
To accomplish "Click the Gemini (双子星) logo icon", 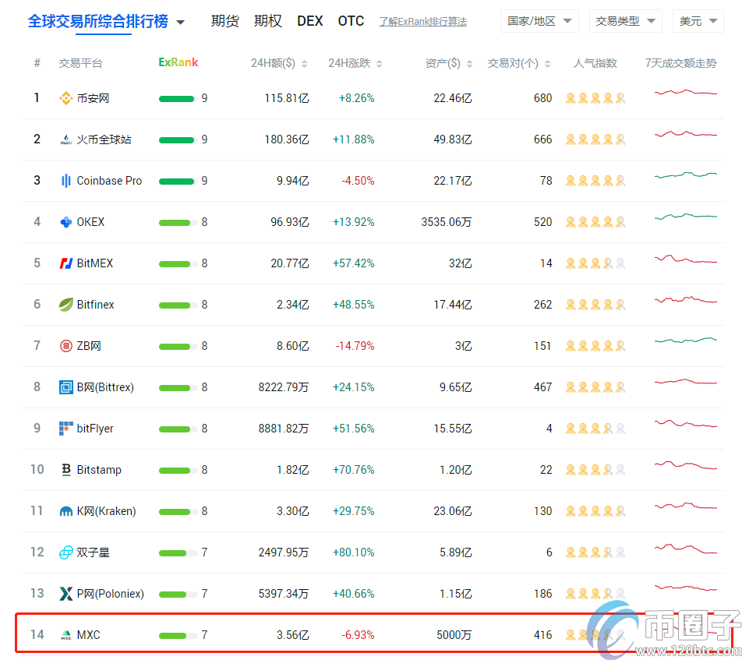I will [65, 552].
